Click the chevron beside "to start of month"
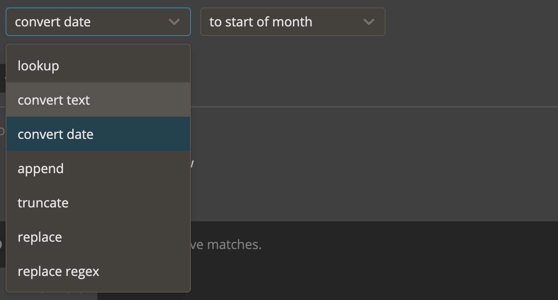Screen dimensions: 558x300 click(x=369, y=22)
